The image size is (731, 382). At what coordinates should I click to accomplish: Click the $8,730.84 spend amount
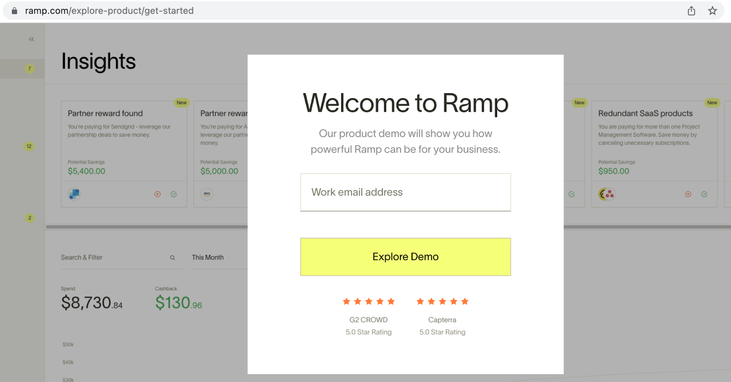[x=92, y=303]
